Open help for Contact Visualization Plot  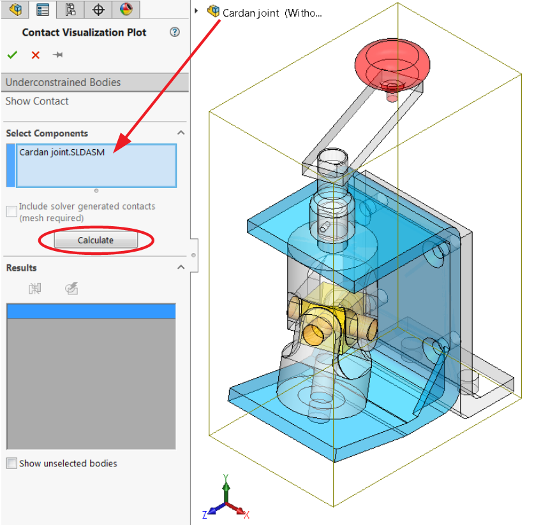click(174, 32)
